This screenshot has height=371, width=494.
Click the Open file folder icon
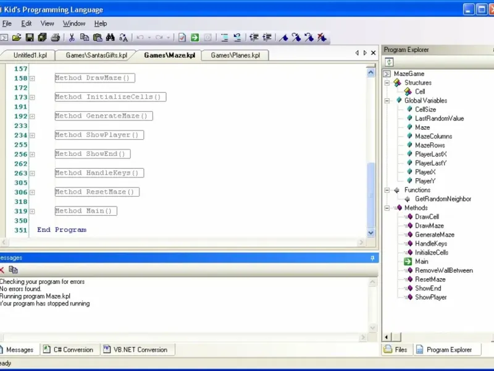(x=17, y=38)
